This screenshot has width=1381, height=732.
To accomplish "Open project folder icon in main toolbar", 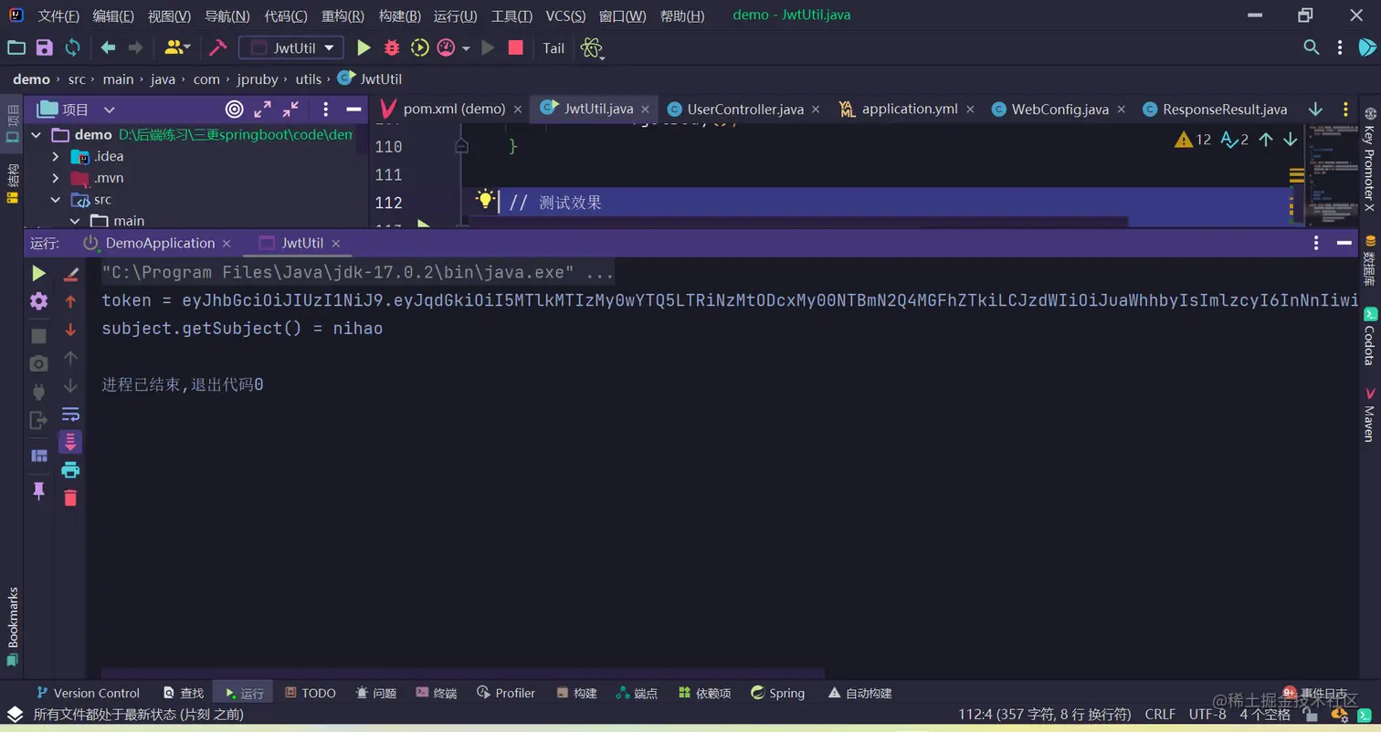I will (16, 48).
